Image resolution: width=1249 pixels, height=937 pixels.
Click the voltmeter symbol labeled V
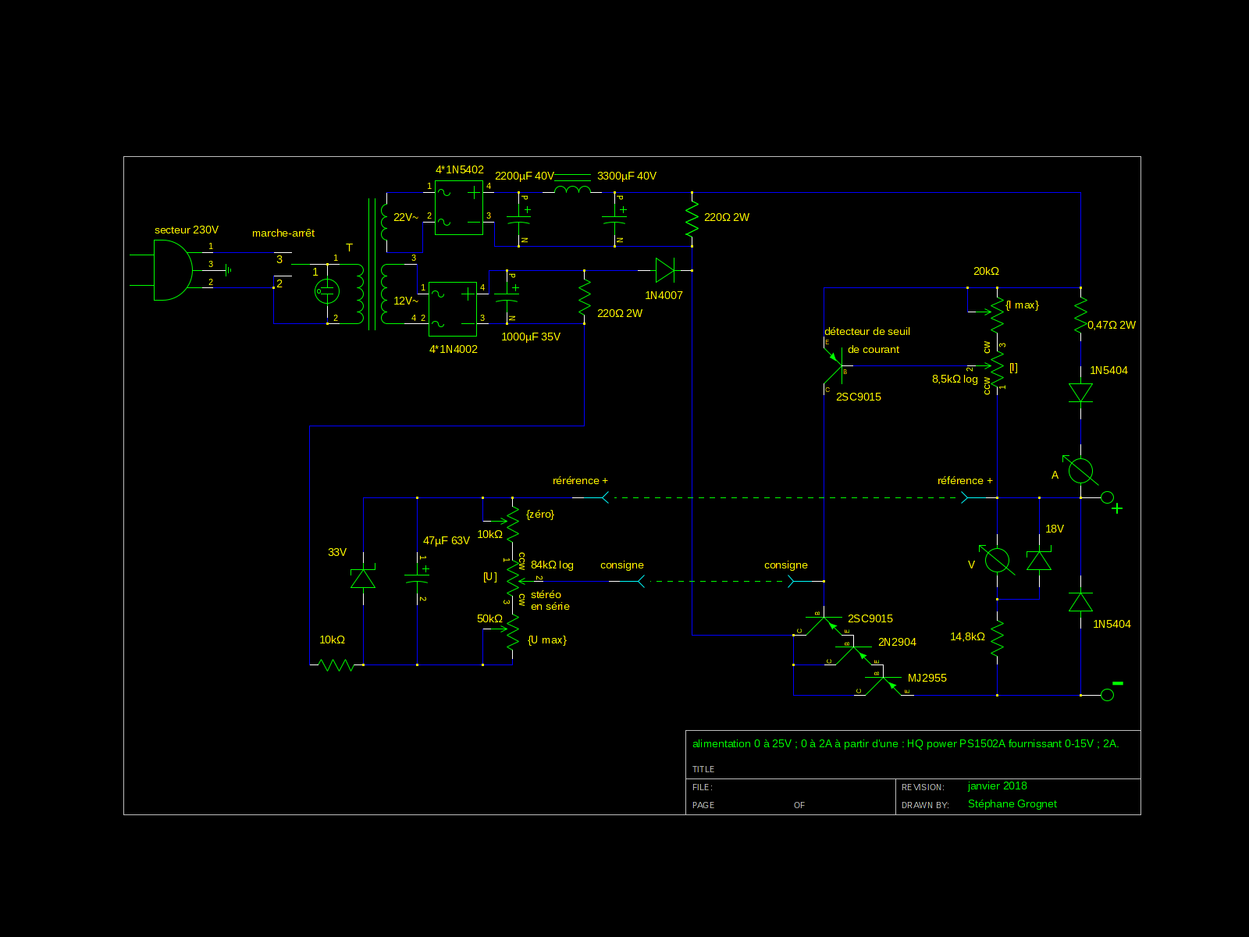(997, 560)
